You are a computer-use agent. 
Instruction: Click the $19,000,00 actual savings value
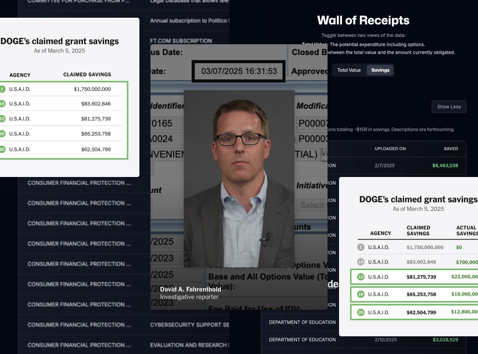point(464,294)
